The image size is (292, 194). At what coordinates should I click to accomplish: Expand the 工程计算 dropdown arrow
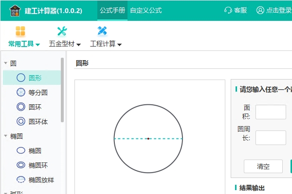pos(119,45)
